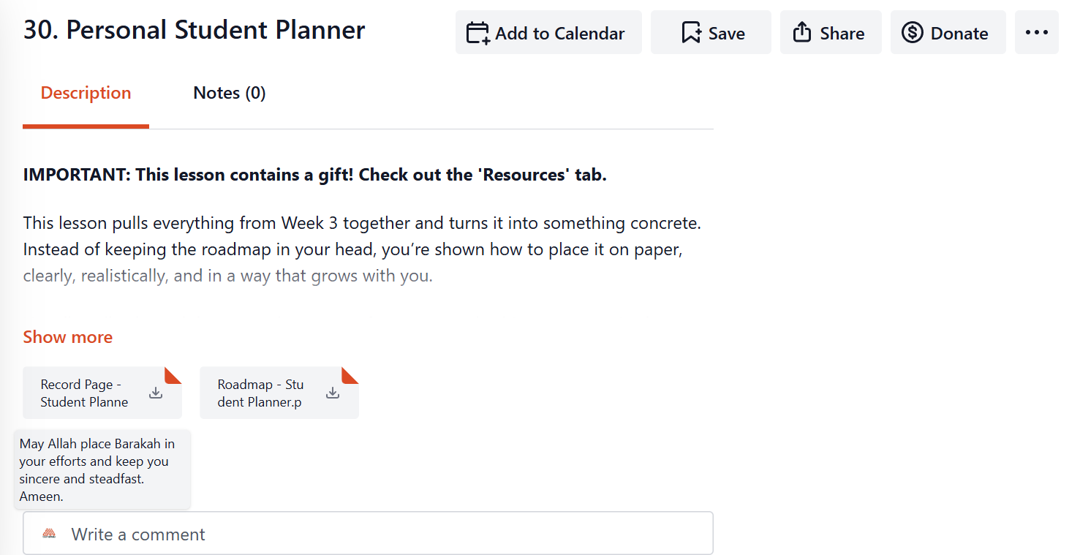This screenshot has height=555, width=1080.
Task: Click the orange corner on Roadmap file card
Action: (352, 374)
